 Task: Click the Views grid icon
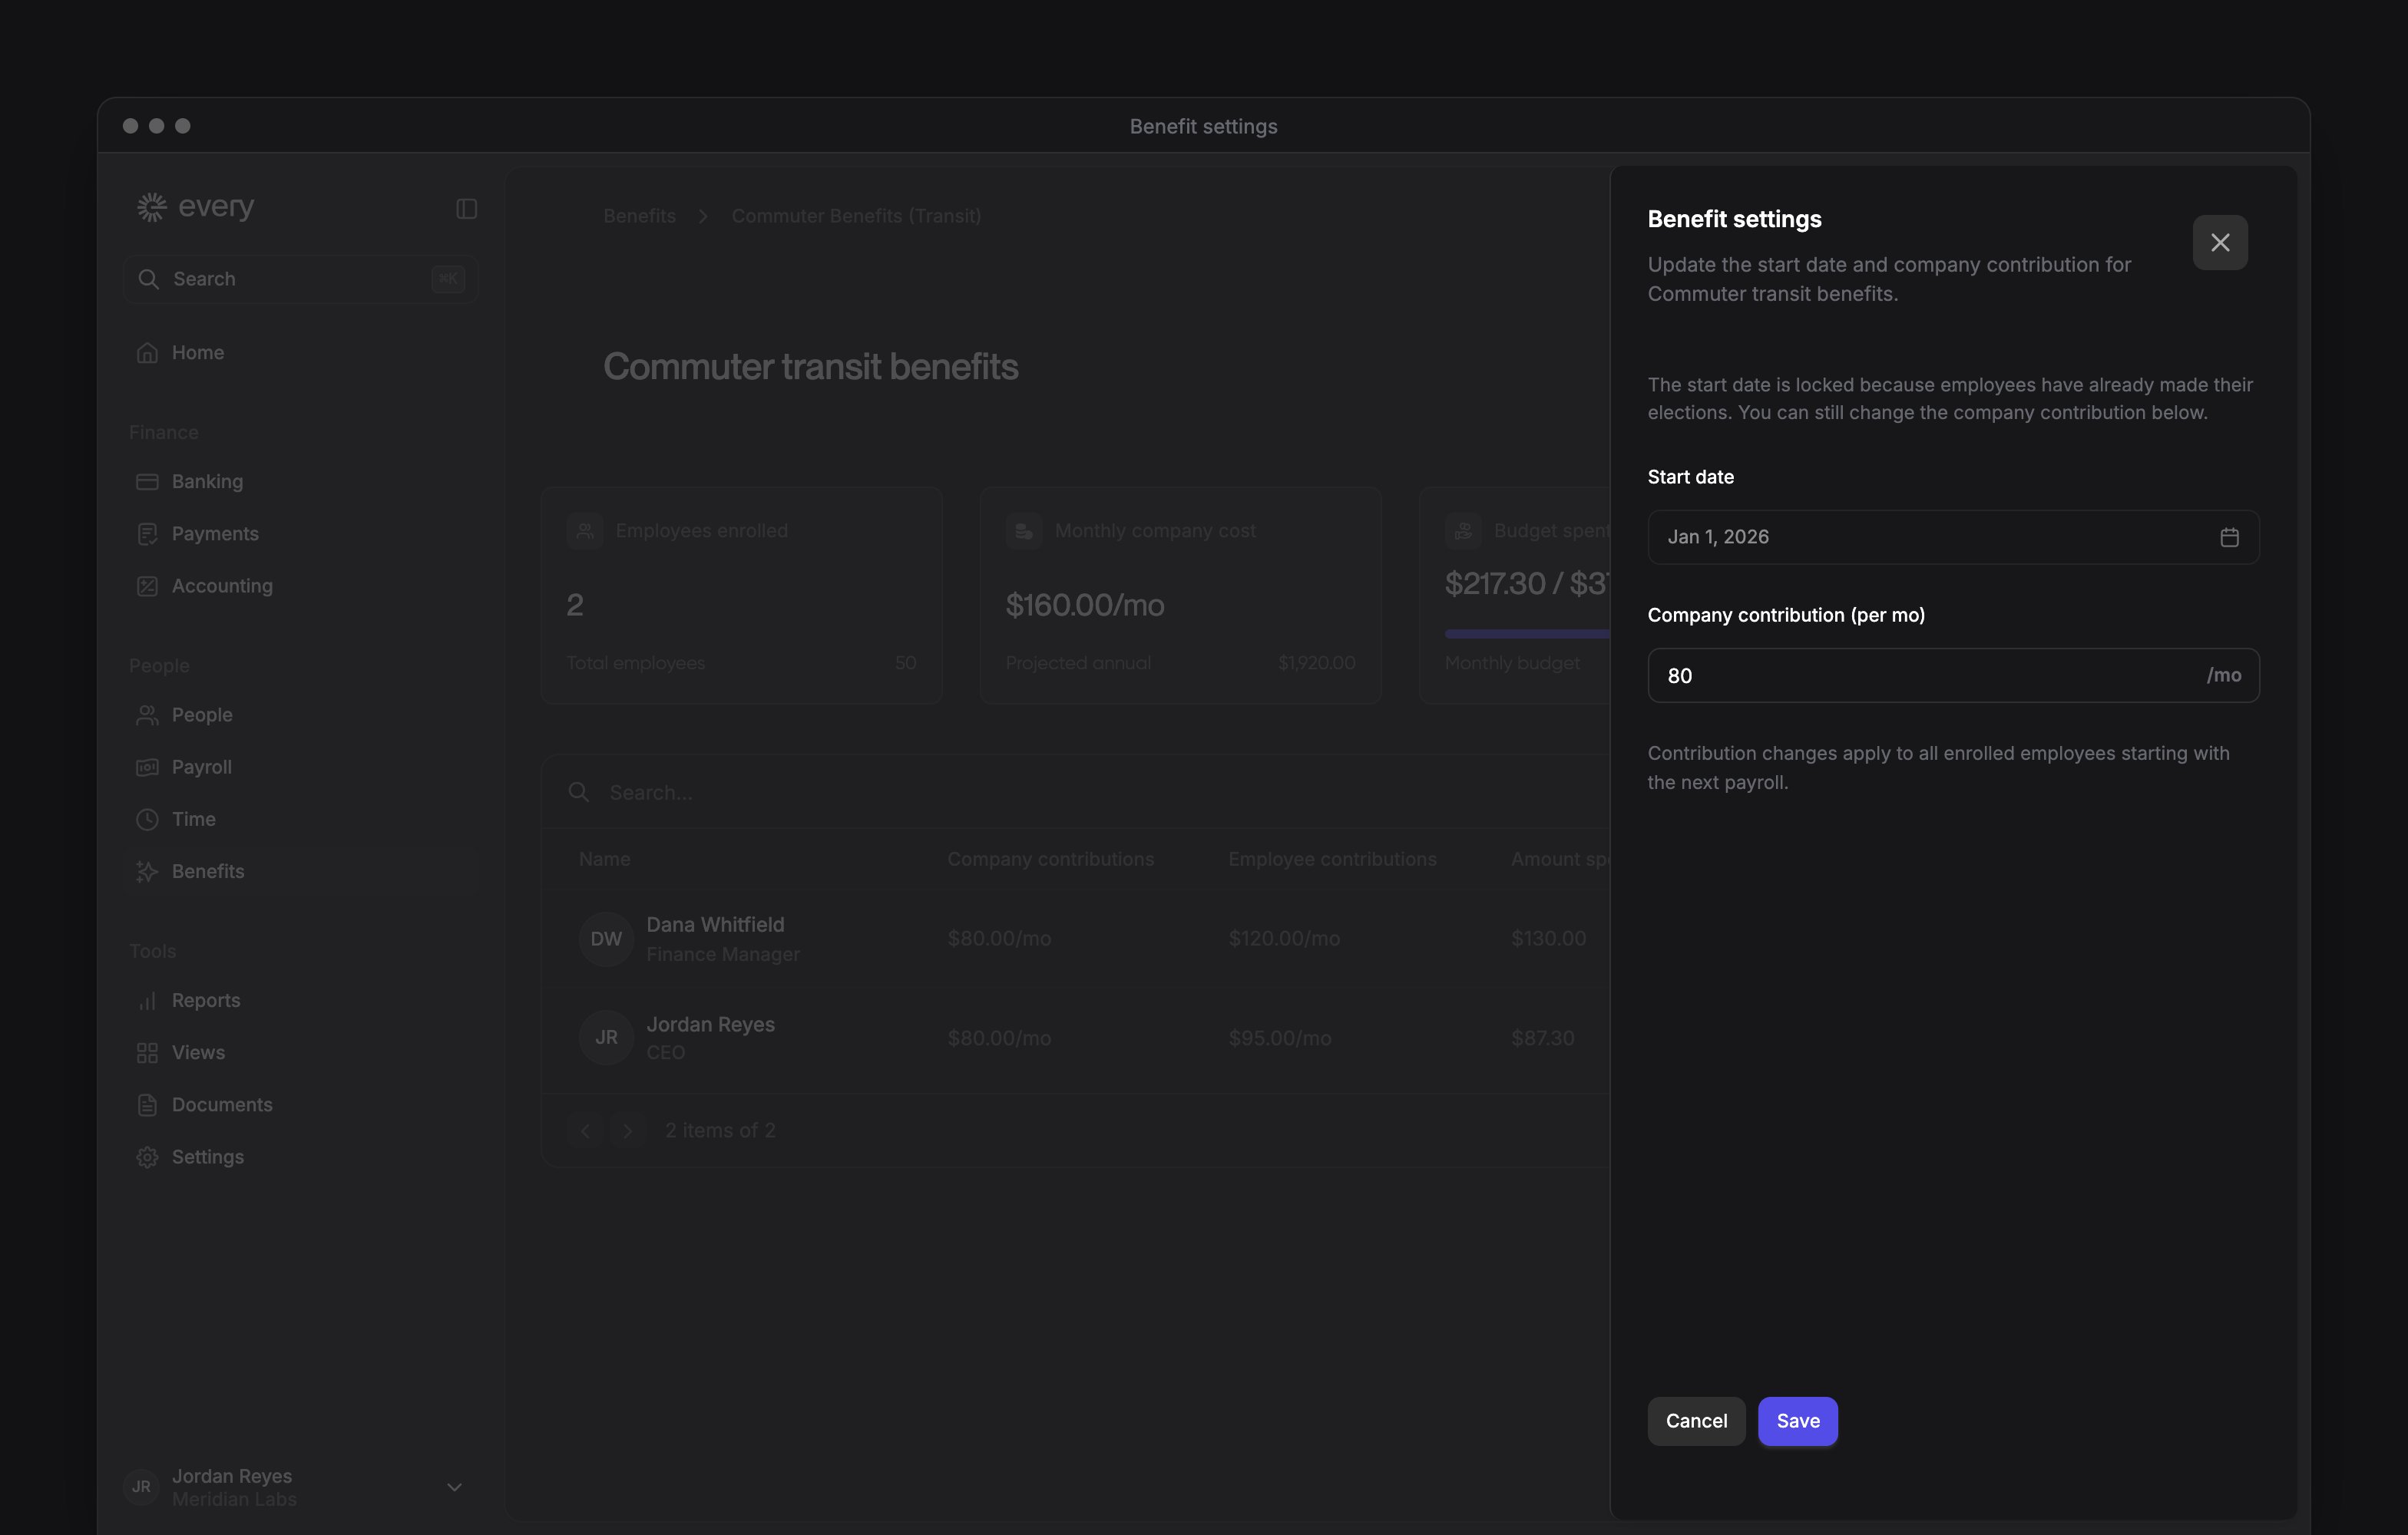tap(147, 1052)
